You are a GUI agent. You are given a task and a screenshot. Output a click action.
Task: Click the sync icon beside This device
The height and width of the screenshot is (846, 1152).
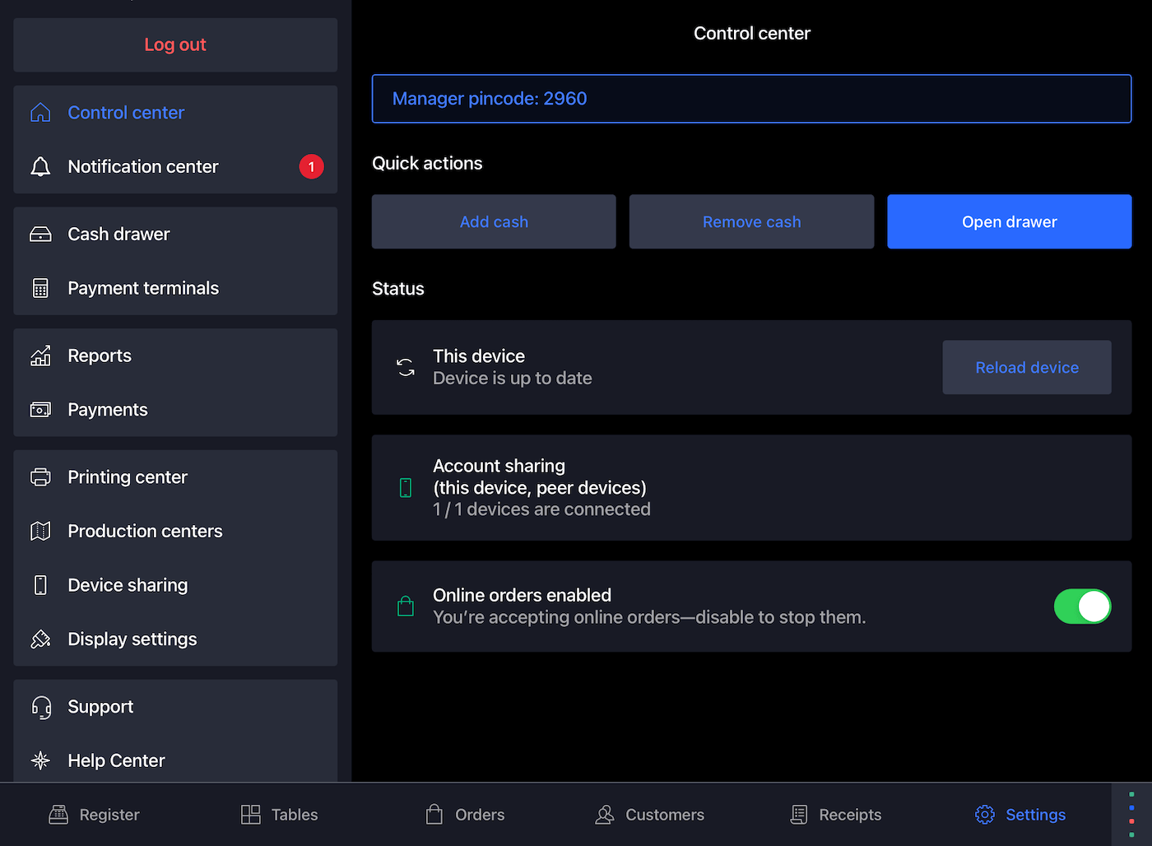(406, 367)
